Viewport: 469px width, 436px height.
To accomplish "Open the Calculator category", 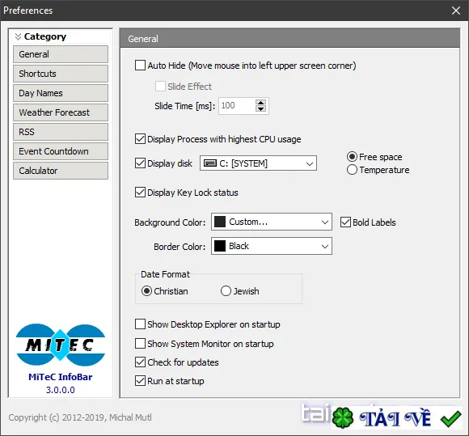I will (x=61, y=171).
